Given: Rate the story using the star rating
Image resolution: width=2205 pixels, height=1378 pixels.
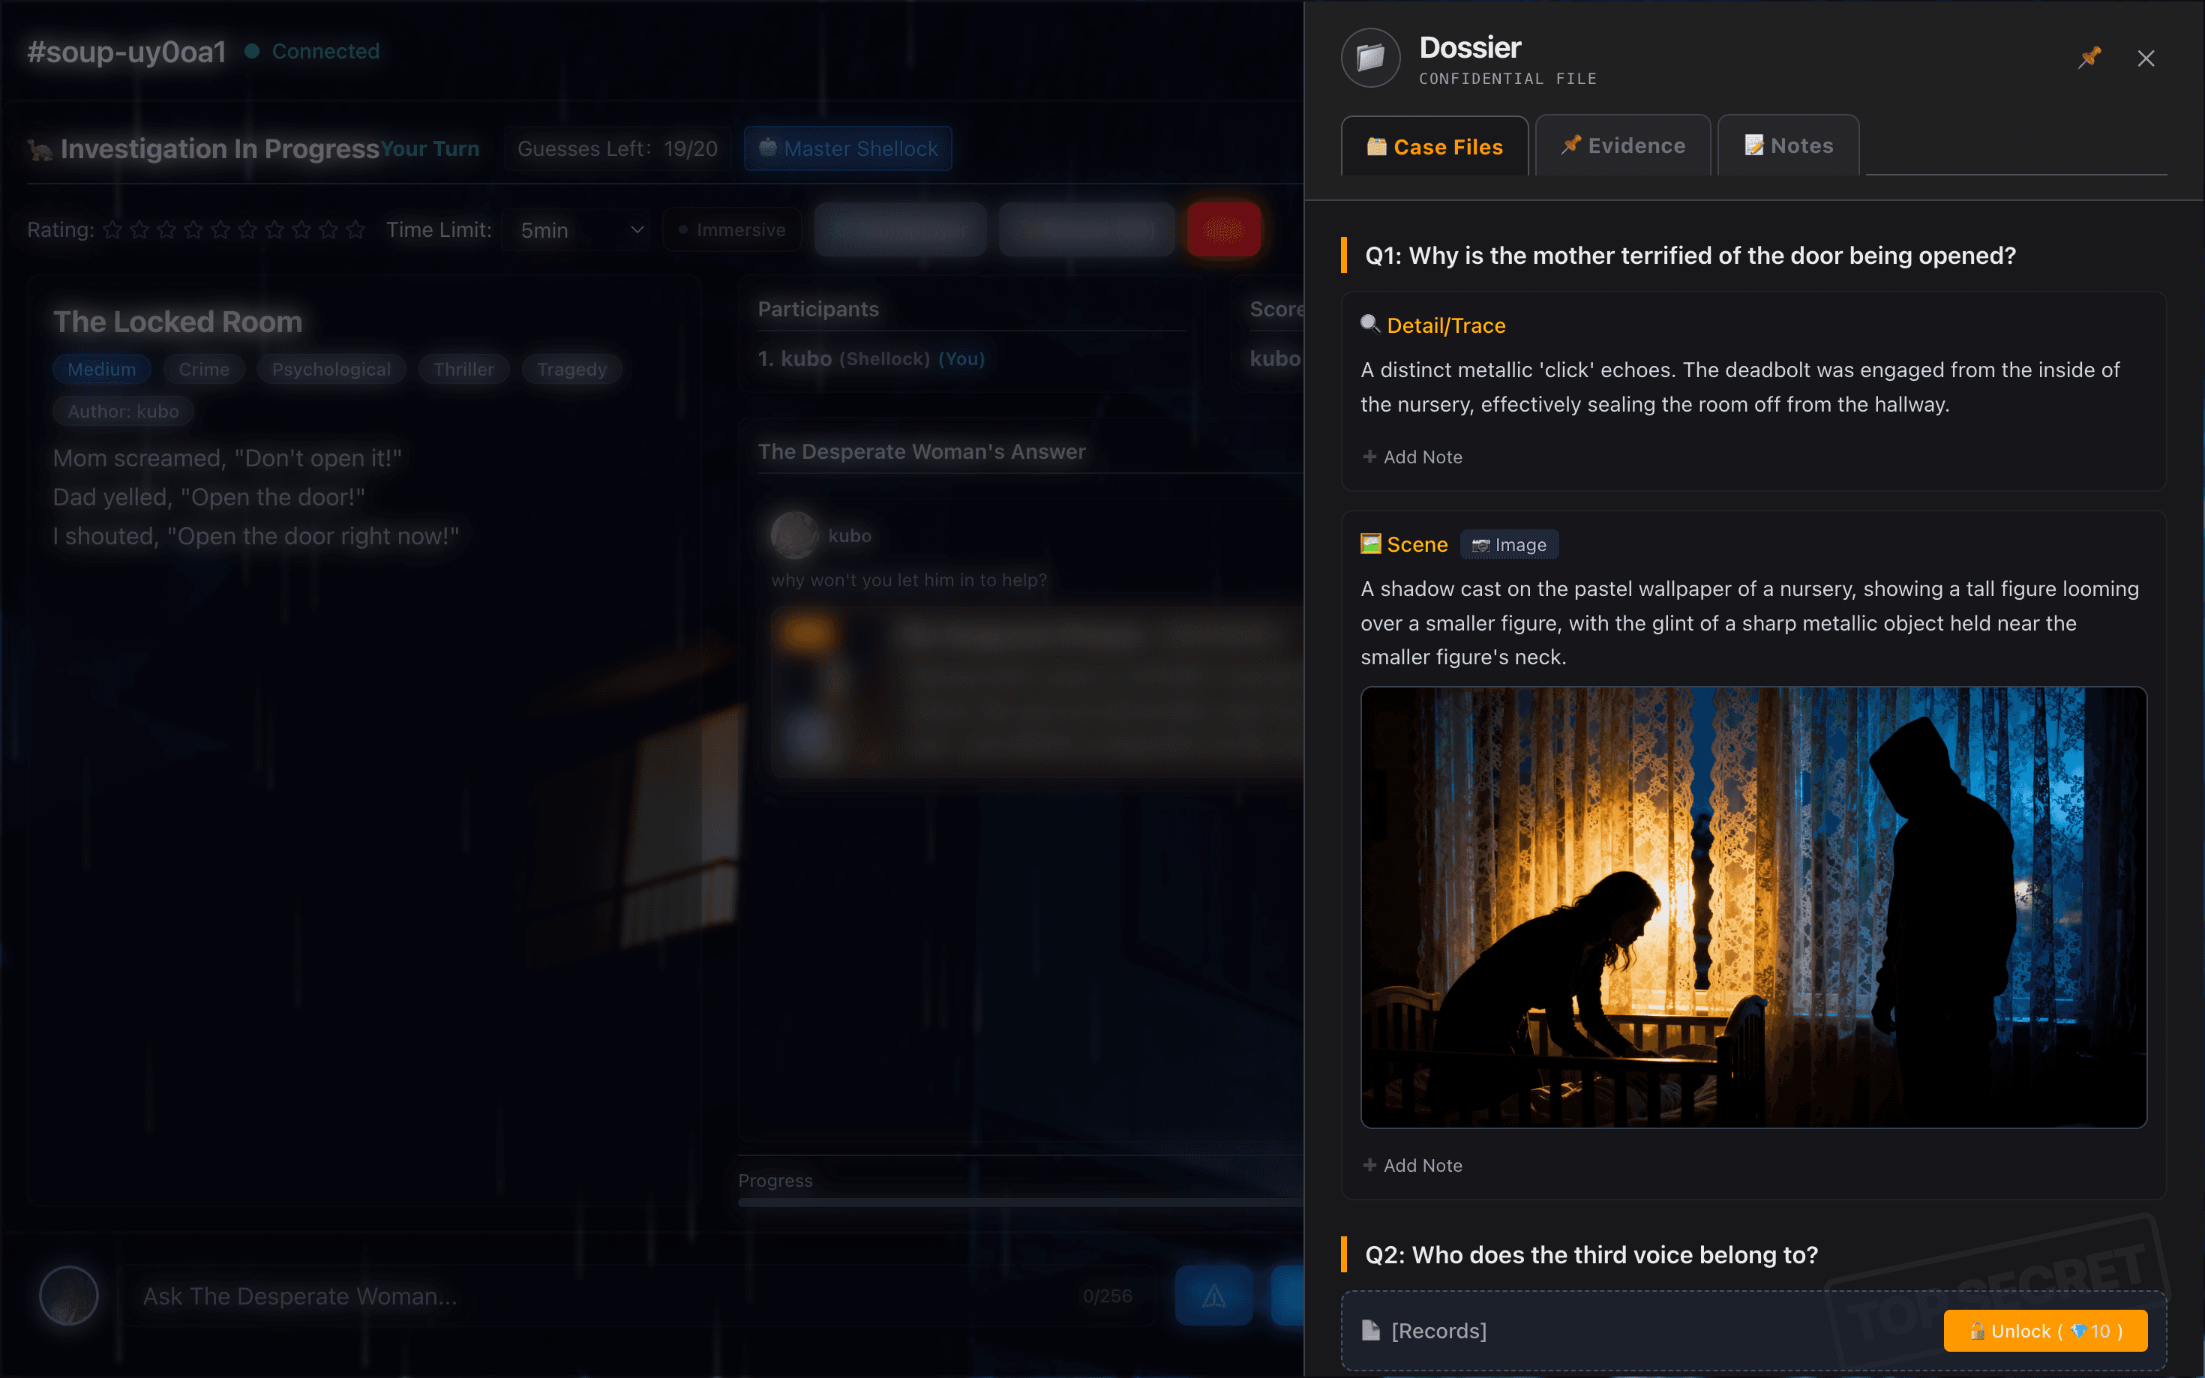Looking at the screenshot, I should pos(233,229).
